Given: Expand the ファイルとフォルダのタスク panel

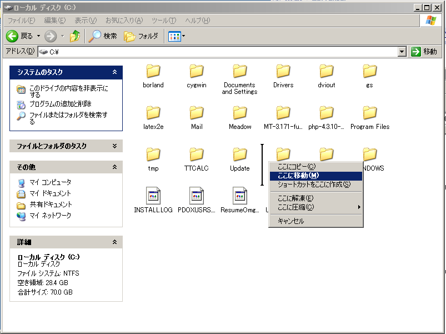Looking at the screenshot, I should [x=114, y=146].
